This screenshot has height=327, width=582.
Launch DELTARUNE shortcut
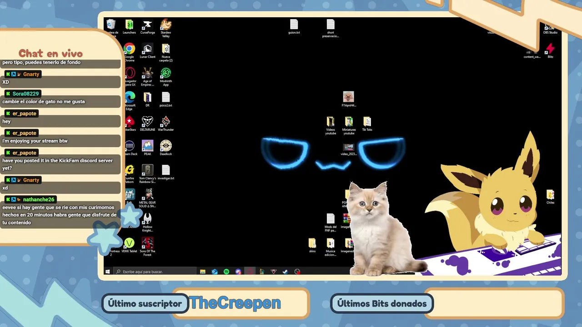147,124
